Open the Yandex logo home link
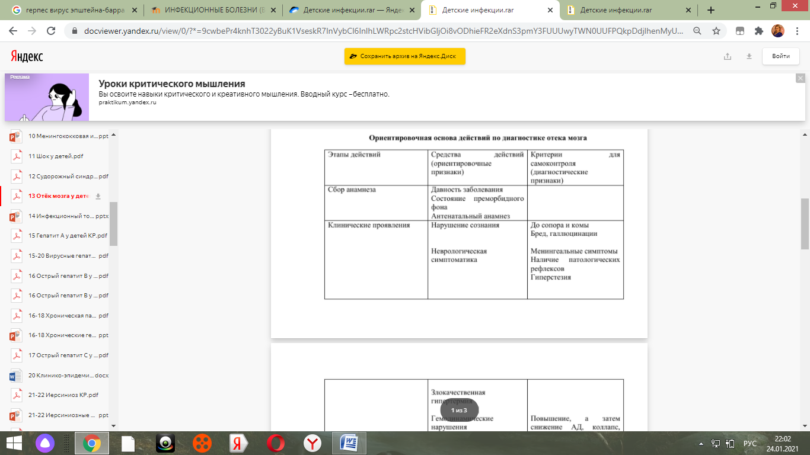Image resolution: width=810 pixels, height=455 pixels. (27, 56)
